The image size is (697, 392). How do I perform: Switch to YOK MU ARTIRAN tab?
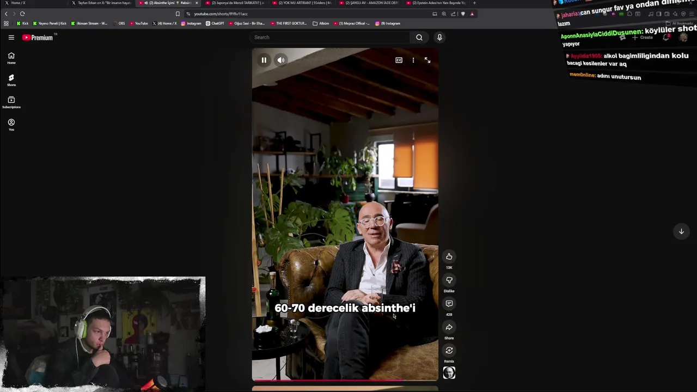pyautogui.click(x=303, y=3)
